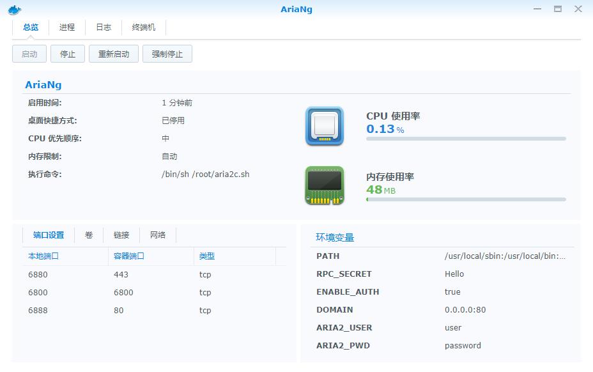Click the container port 6800 cell

(x=123, y=293)
